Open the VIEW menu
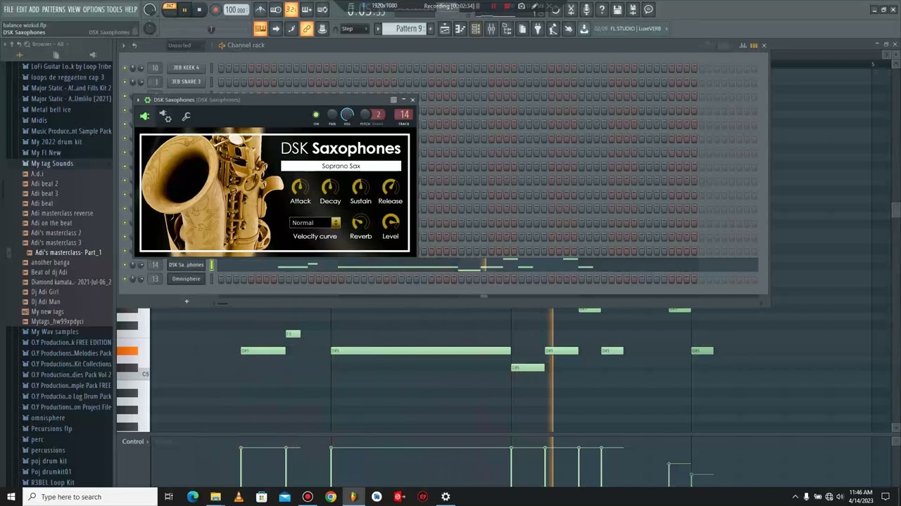The image size is (901, 506). [x=74, y=9]
